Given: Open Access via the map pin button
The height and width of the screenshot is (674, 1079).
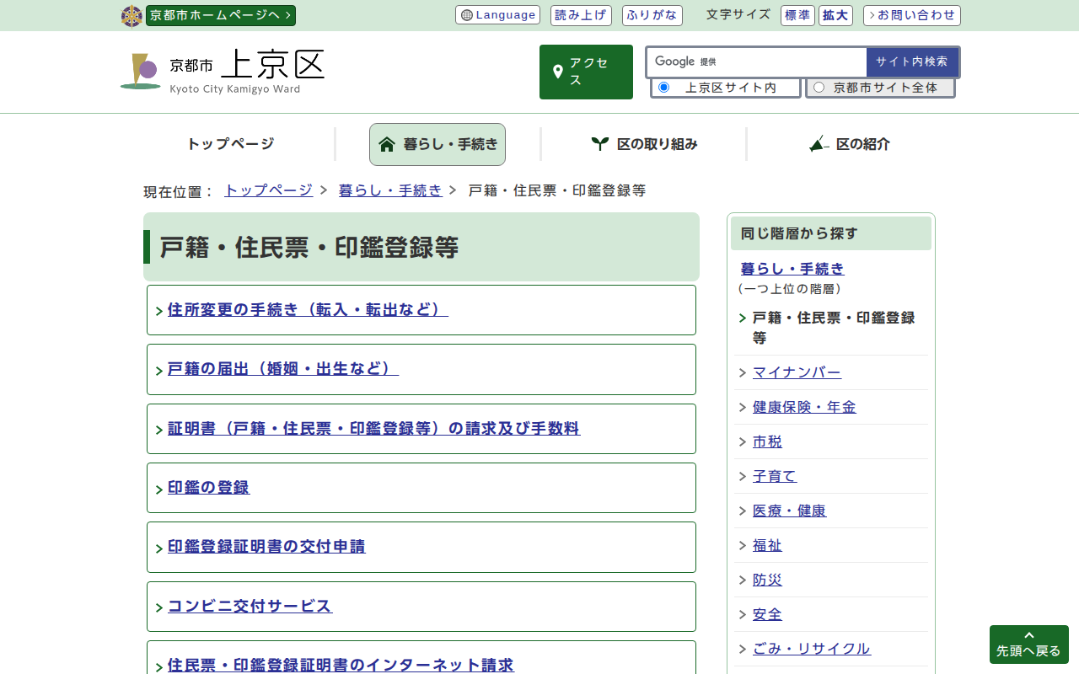Looking at the screenshot, I should coord(586,72).
